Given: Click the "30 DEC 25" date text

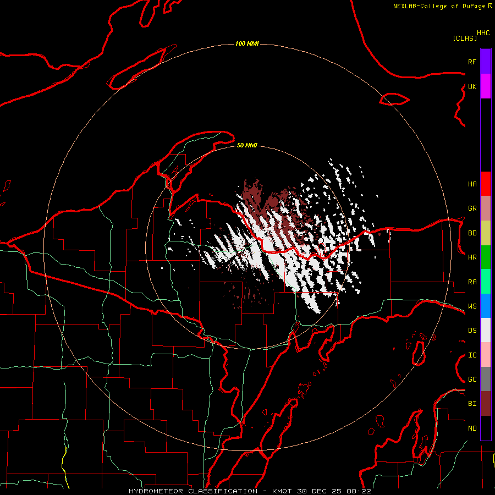Looking at the screenshot, I should pyautogui.click(x=319, y=491).
